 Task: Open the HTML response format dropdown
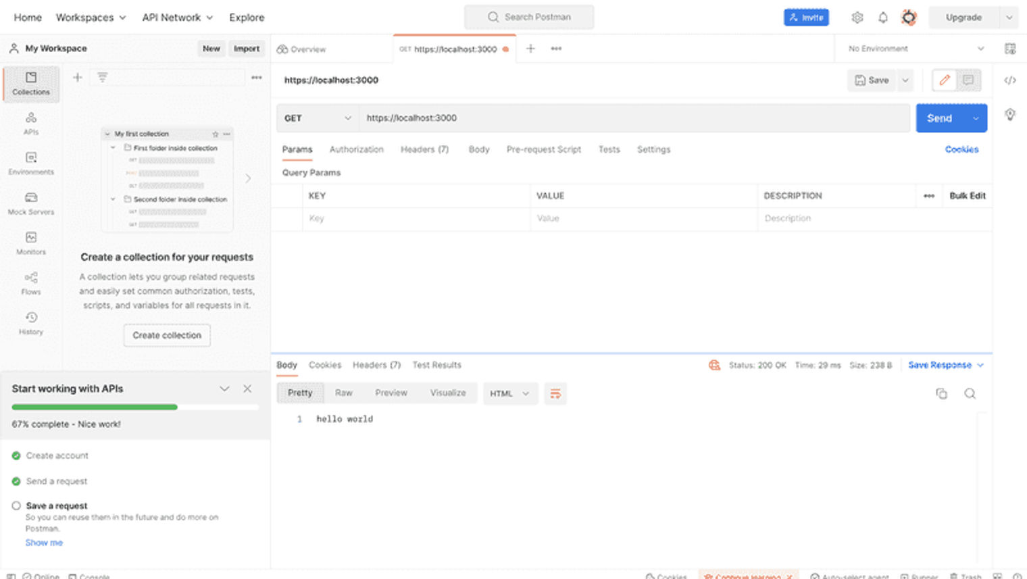point(510,393)
